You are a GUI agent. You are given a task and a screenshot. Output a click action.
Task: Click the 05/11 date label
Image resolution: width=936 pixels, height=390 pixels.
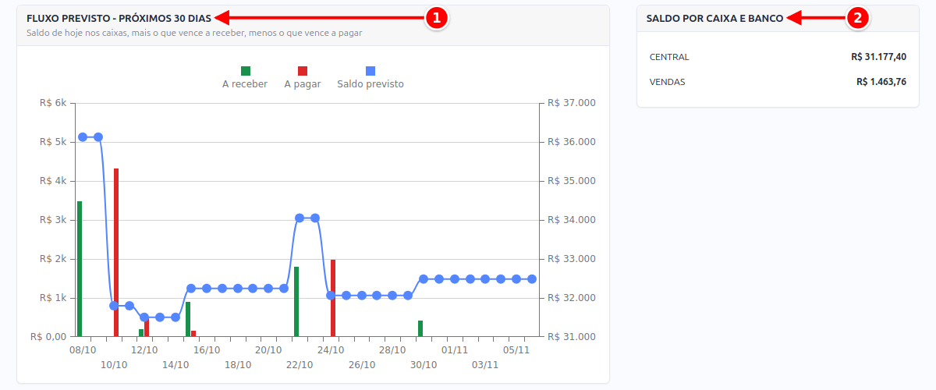tap(516, 351)
